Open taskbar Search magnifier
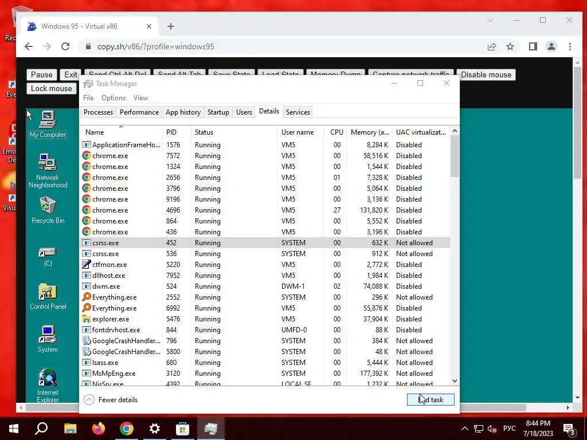The image size is (587, 440). point(41,429)
